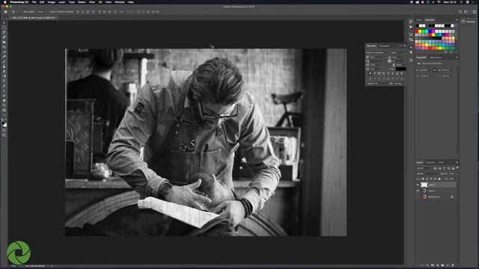Select the Background layer

[x=436, y=197]
